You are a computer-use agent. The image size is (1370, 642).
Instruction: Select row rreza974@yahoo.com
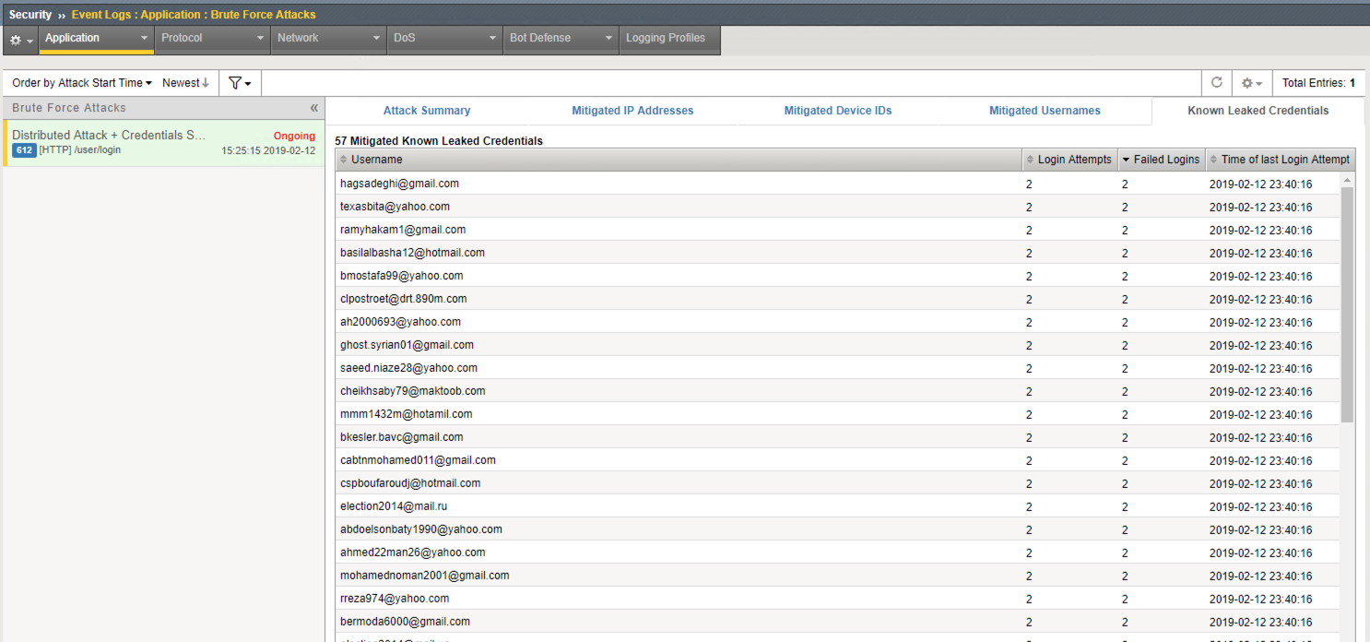pyautogui.click(x=837, y=599)
